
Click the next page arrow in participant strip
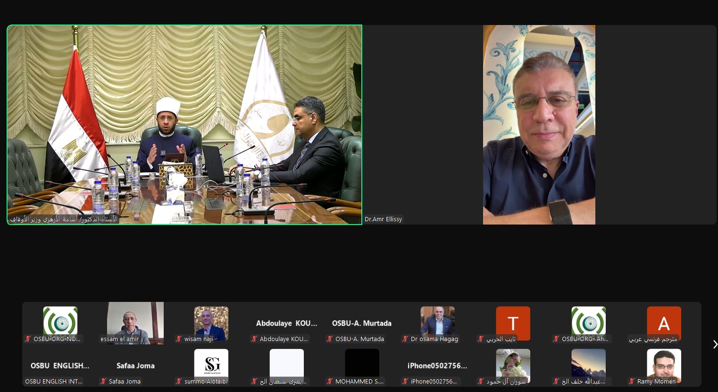tap(714, 344)
